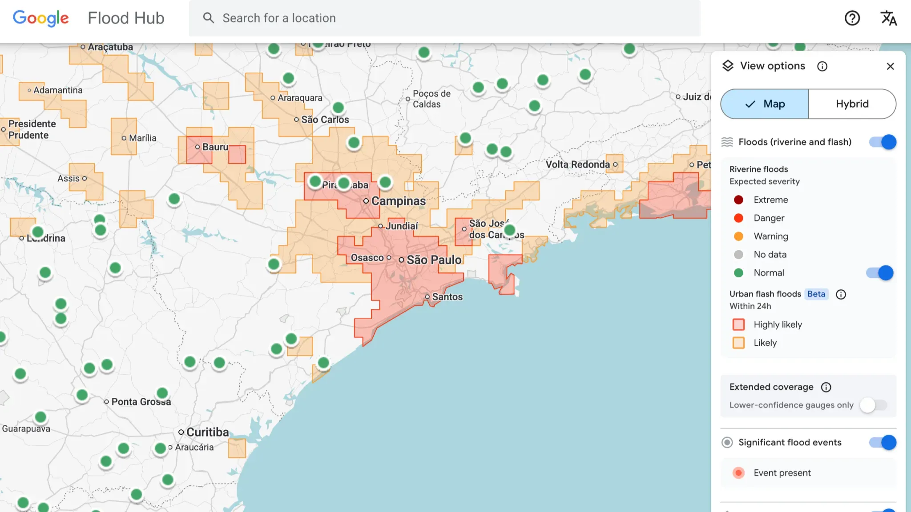Click the Google logo link
Screen dimensions: 911x512
click(40, 18)
